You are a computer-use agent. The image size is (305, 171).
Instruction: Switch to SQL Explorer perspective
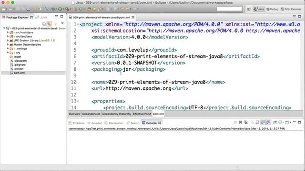pos(291,9)
